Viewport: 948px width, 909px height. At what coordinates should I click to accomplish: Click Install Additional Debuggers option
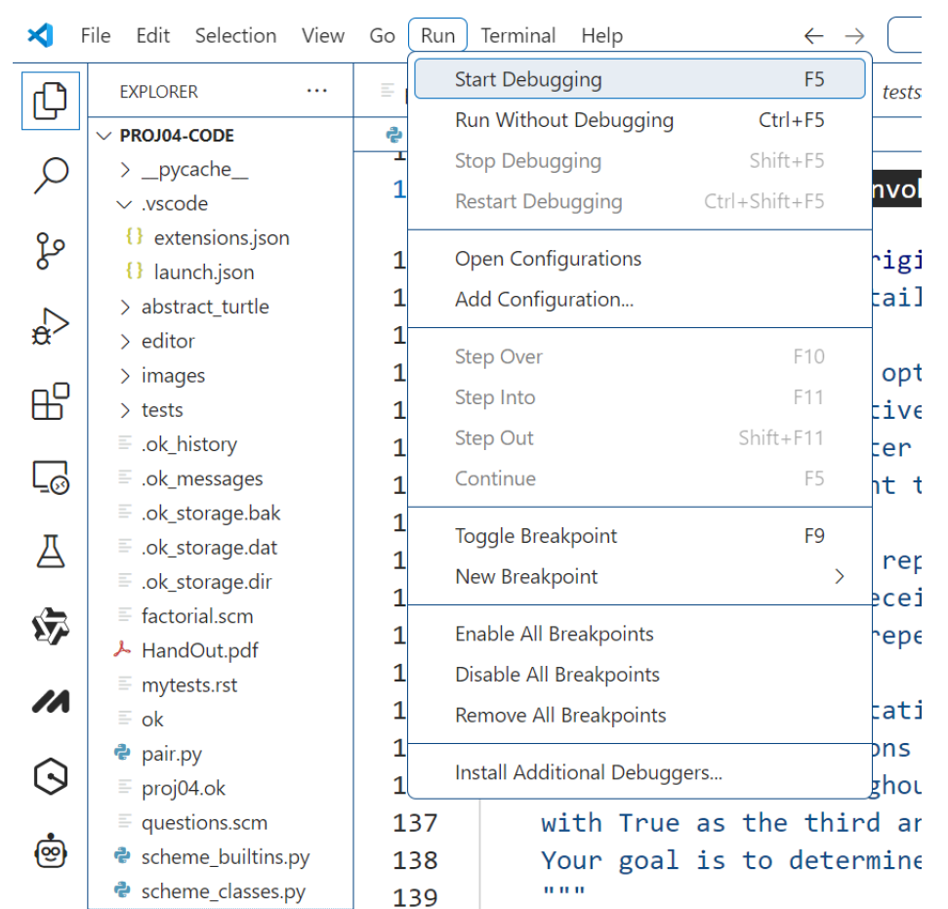(588, 773)
